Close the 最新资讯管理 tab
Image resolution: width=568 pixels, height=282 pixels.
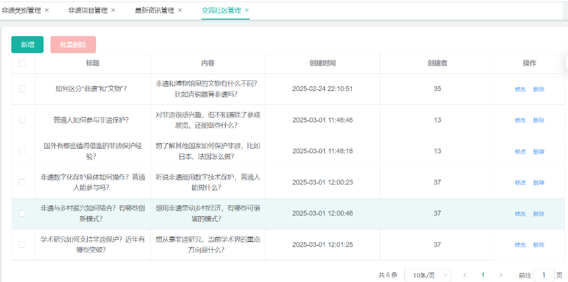click(180, 10)
